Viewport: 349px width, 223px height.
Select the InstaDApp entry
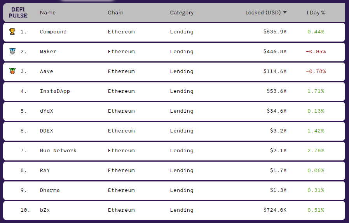pos(55,91)
